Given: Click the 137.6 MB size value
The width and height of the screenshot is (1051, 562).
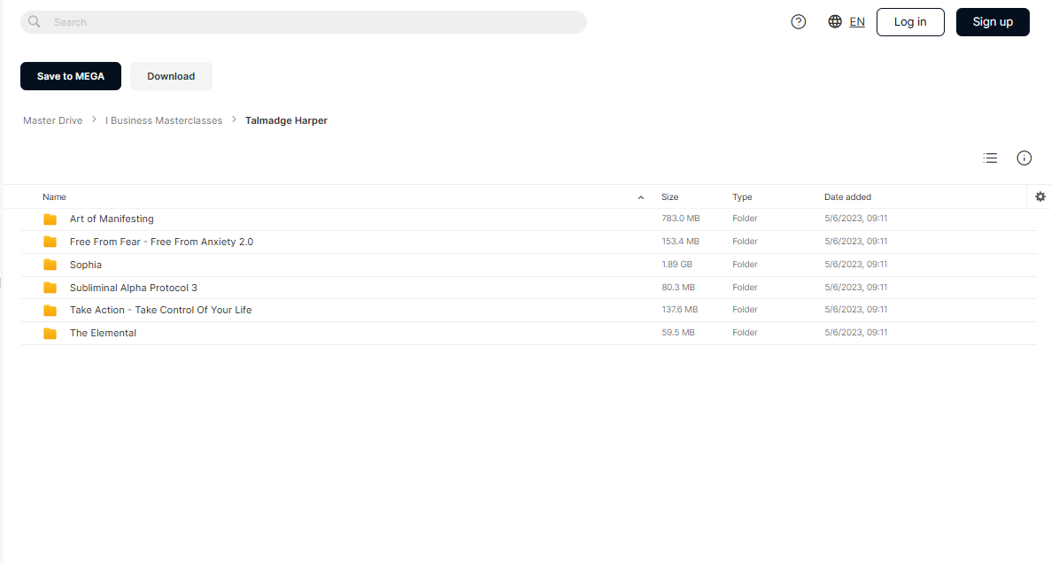Looking at the screenshot, I should (680, 310).
